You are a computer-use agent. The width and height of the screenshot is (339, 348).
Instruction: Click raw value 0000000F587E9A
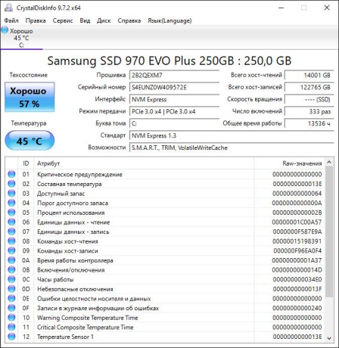(x=297, y=231)
